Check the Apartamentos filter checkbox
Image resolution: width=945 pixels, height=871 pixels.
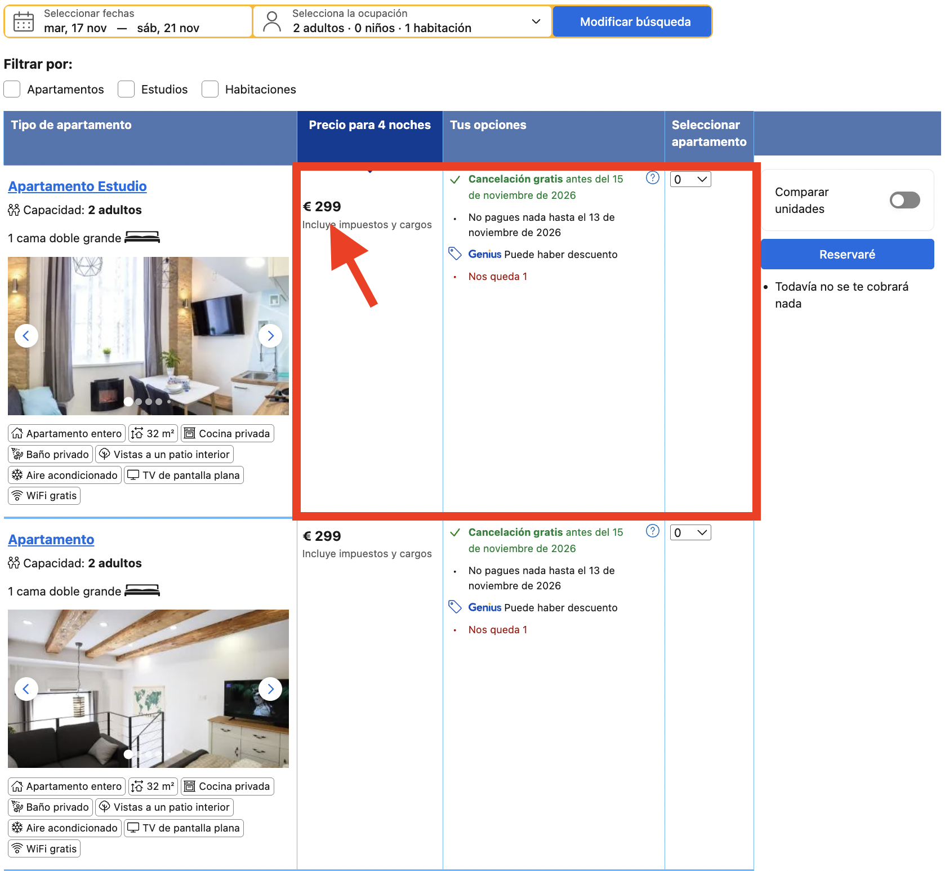[x=12, y=89]
